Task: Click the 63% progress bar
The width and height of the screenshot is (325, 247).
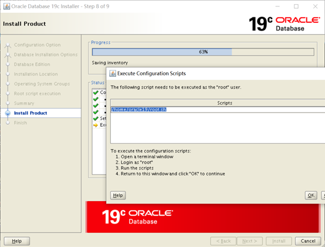Action: point(203,52)
